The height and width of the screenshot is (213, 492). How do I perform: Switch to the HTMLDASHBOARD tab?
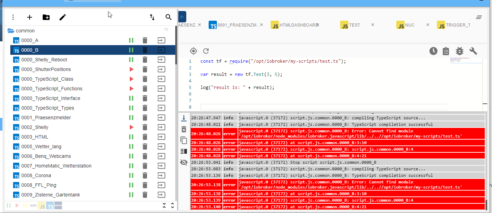coord(299,25)
